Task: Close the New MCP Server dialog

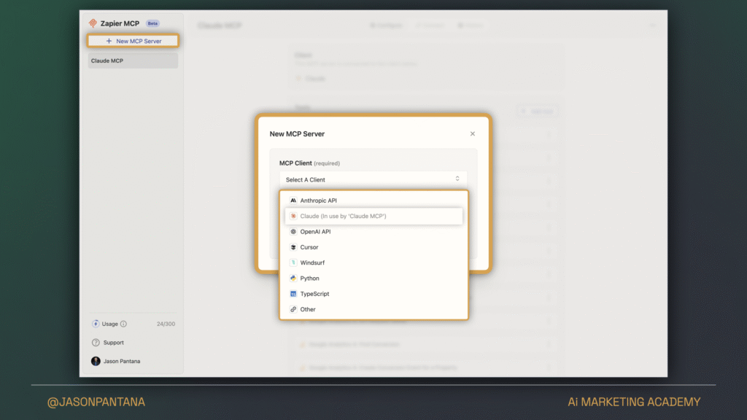Action: [x=473, y=134]
